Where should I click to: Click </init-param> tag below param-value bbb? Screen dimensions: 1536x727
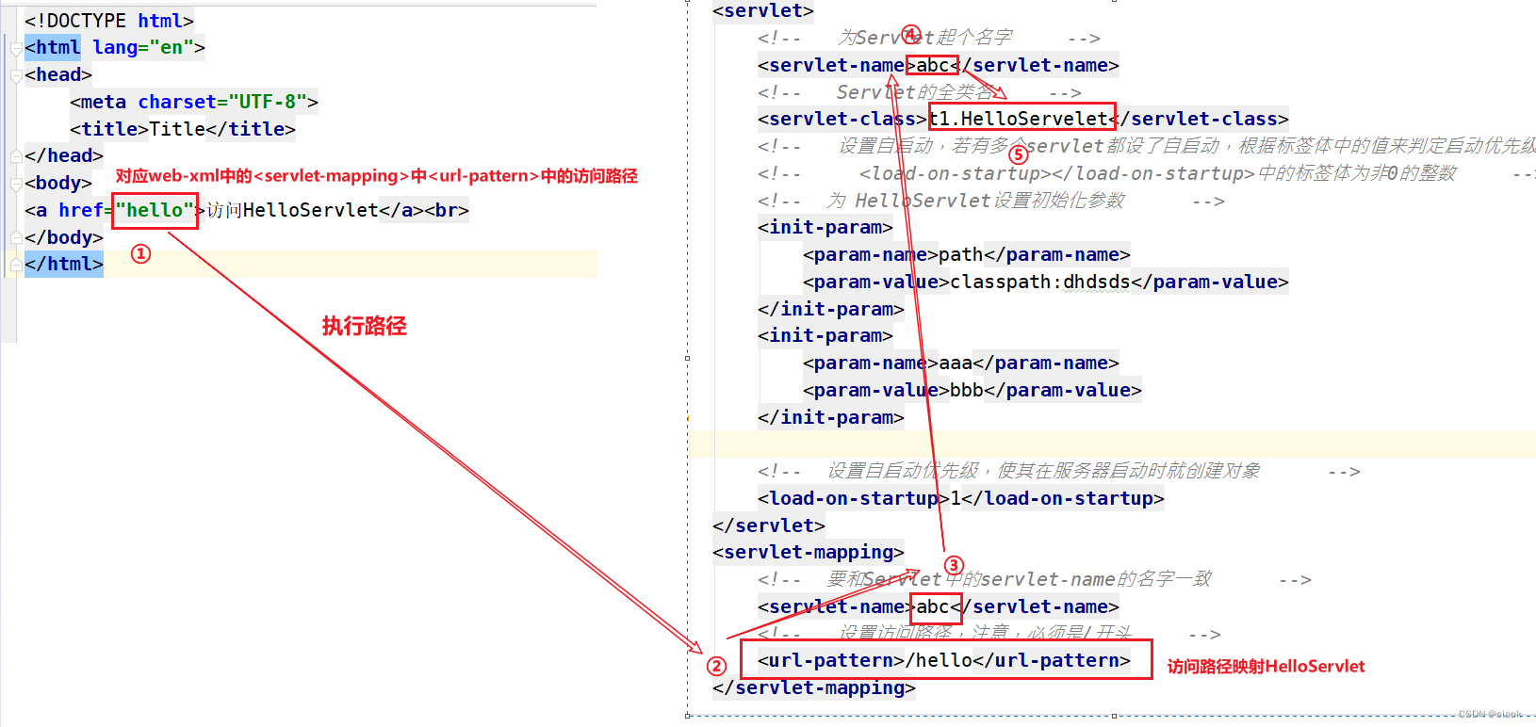pyautogui.click(x=831, y=417)
